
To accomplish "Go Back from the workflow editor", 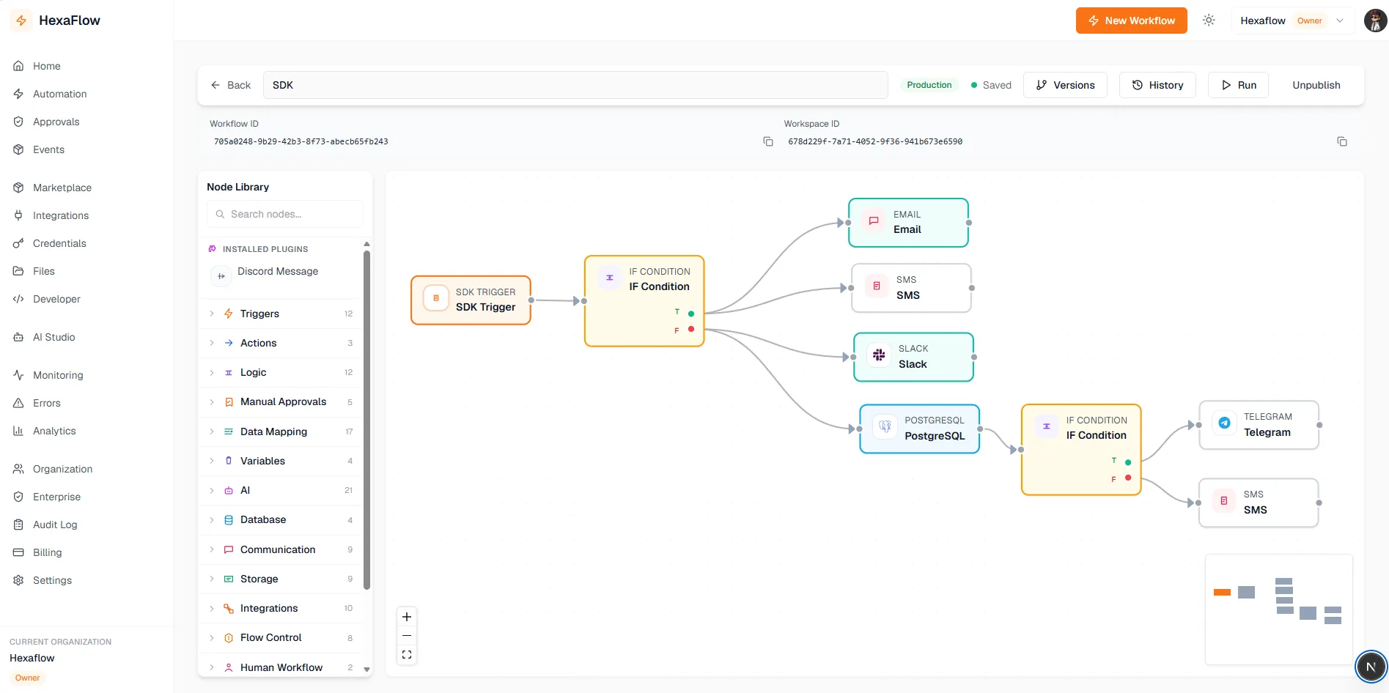I will (231, 85).
